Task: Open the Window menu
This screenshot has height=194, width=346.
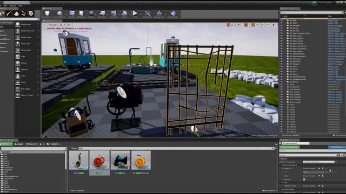Action: coord(13,6)
